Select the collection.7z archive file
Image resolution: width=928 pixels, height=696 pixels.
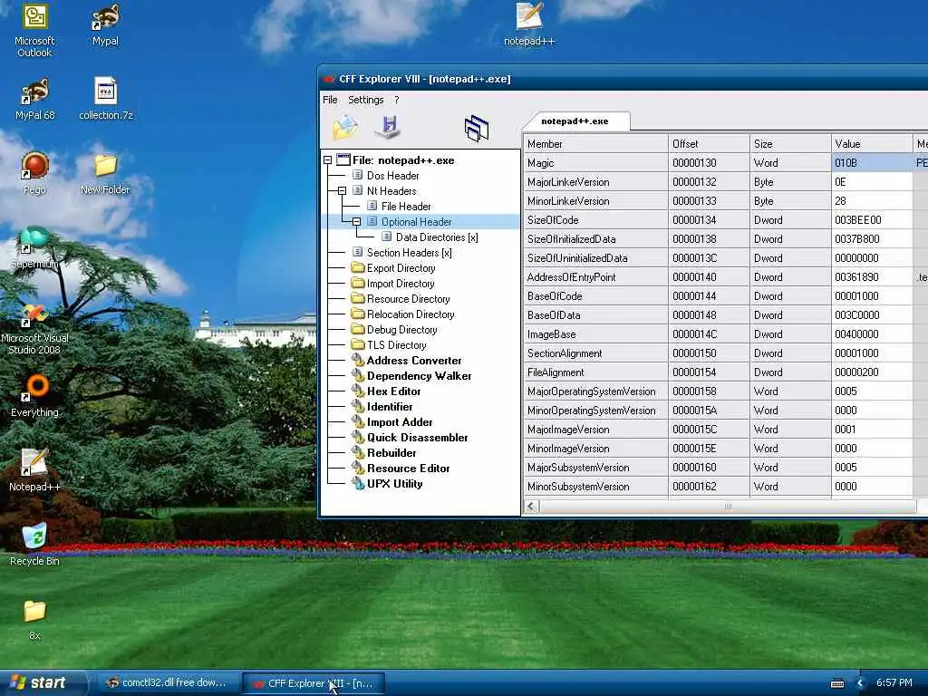[x=106, y=100]
